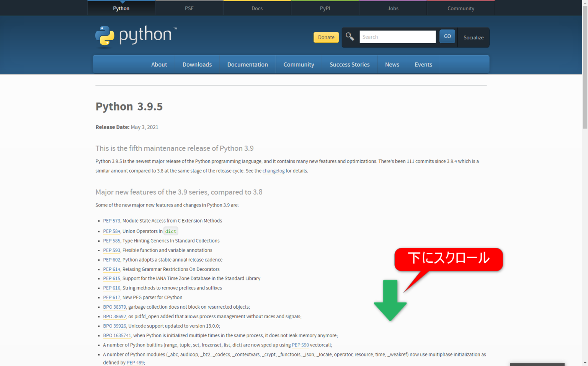This screenshot has width=588, height=366.
Task: Select Documentation in the navigation bar
Action: 247,64
